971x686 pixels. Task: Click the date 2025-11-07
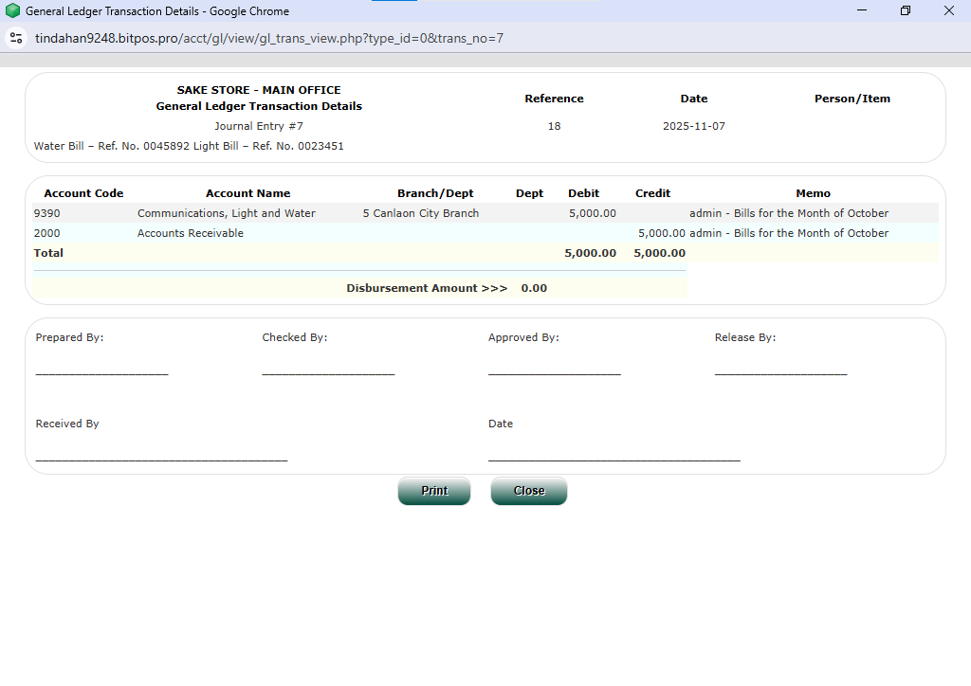click(x=693, y=126)
